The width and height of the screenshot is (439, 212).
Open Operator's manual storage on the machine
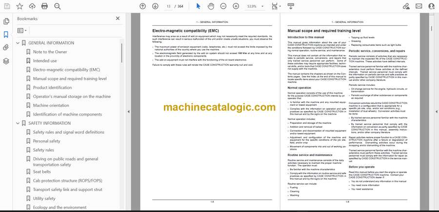tap(72, 96)
